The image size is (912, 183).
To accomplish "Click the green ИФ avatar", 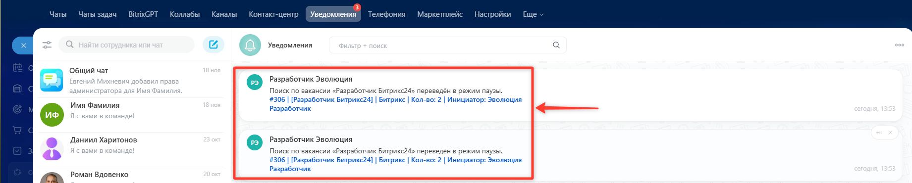I will coord(52,115).
